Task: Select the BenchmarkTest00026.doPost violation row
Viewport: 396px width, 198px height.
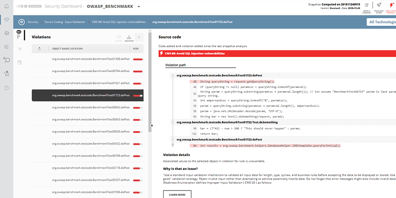Action: click(88, 131)
